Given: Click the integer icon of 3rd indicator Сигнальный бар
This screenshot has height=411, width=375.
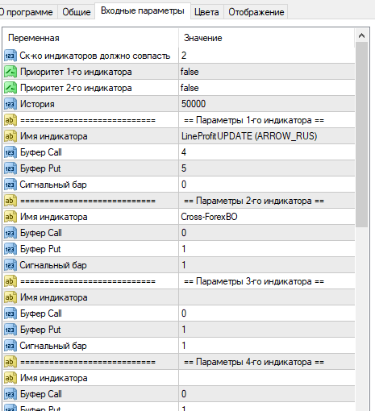Looking at the screenshot, I should coord(10,346).
